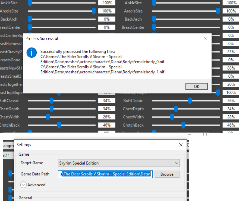Screen dimensions: 239x201
Task: Close the Process Successful dialog
Action: 206,39
